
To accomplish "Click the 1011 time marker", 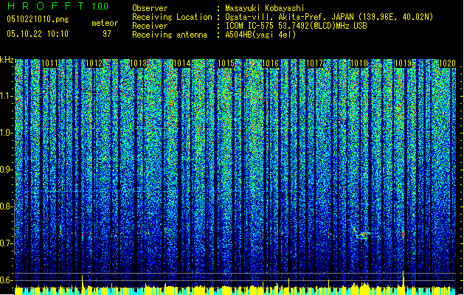I will tap(51, 64).
